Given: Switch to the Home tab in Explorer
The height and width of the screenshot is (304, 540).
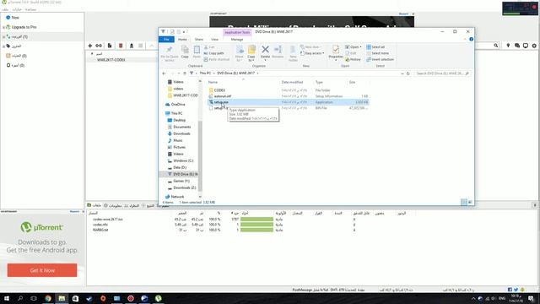Looking at the screenshot, I should (182, 40).
